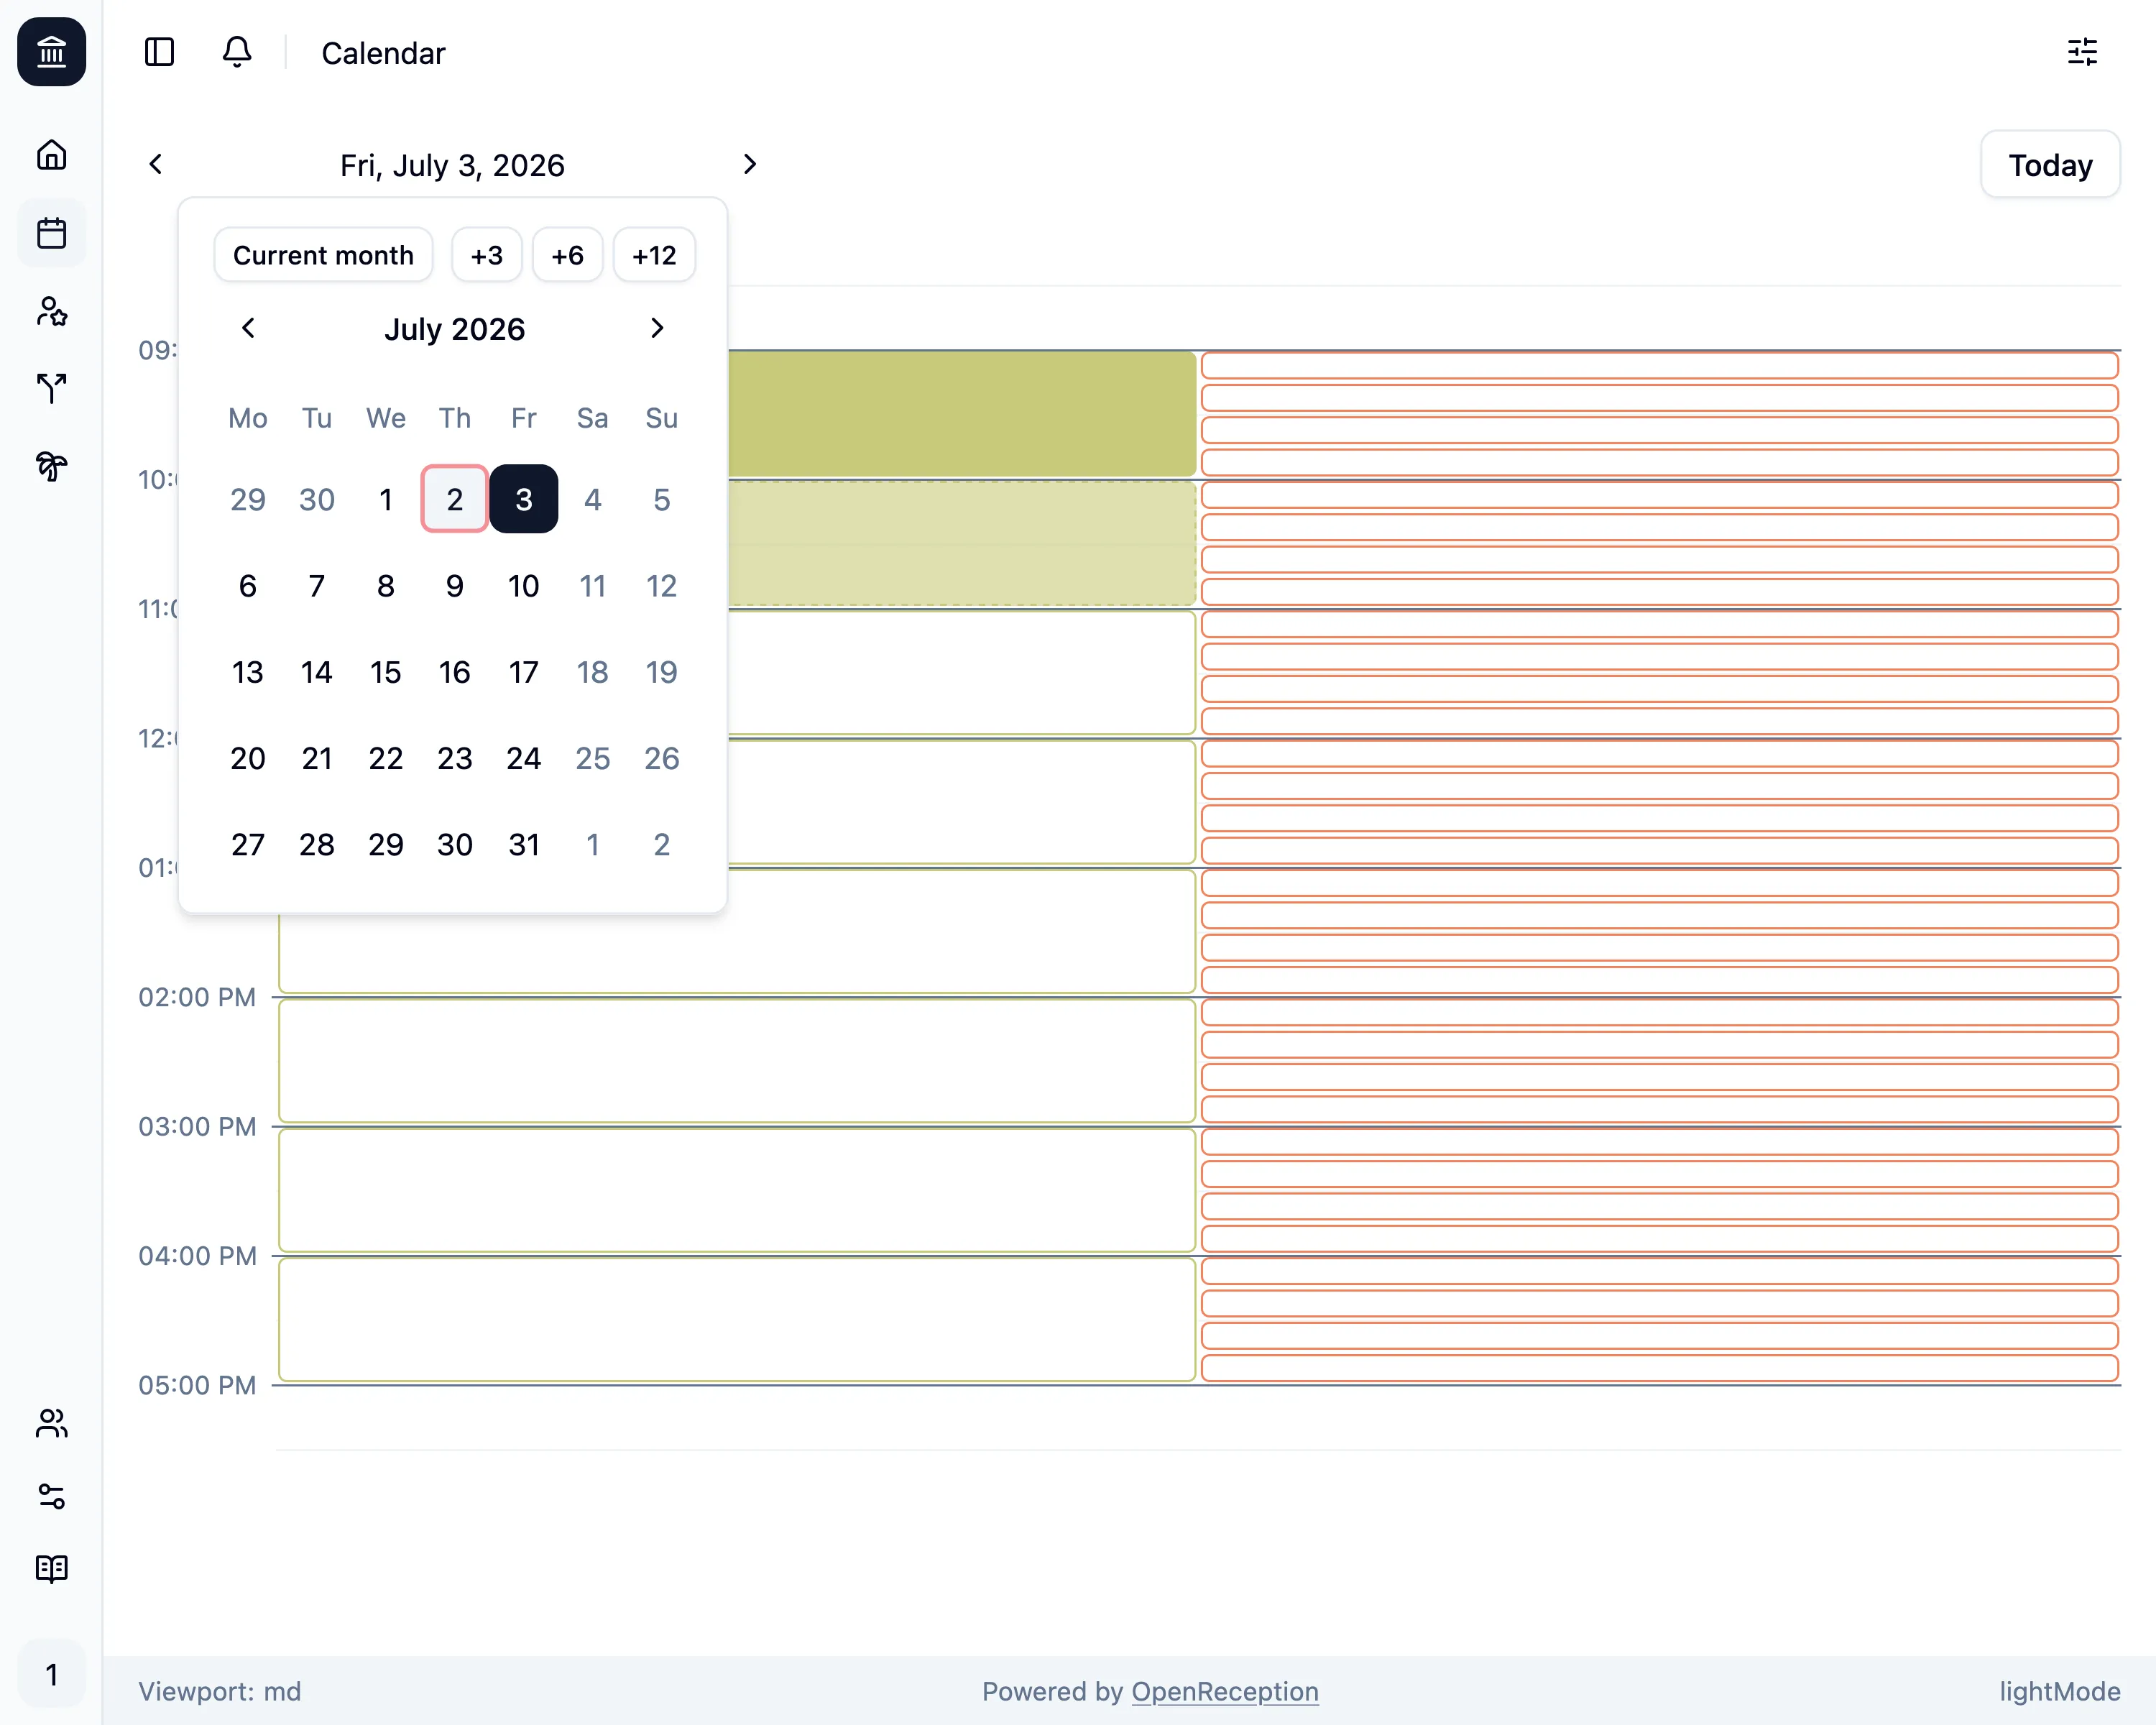
Task: Select the Calendar sidebar icon
Action: coord(52,233)
